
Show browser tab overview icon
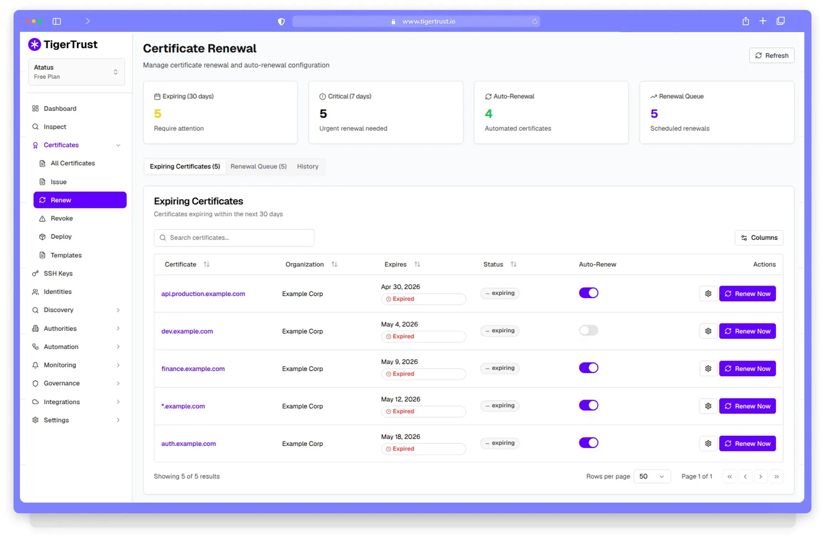coord(780,21)
